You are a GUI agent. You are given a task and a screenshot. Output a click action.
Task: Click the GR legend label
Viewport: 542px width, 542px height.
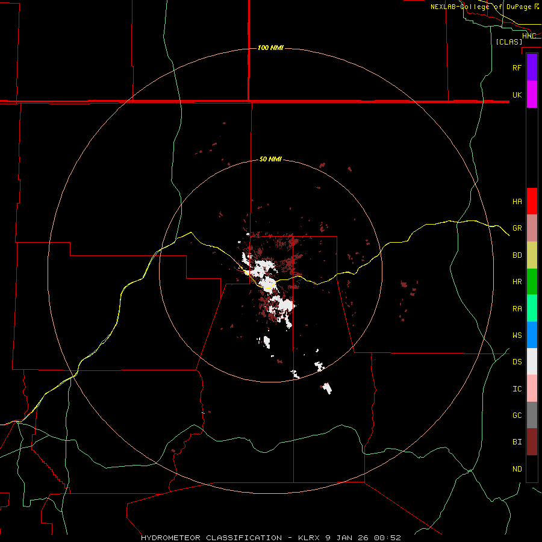[x=517, y=228]
